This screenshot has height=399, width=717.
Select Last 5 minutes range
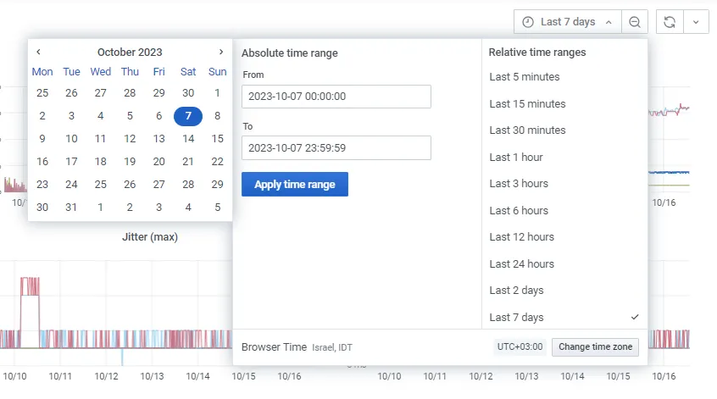pyautogui.click(x=525, y=77)
